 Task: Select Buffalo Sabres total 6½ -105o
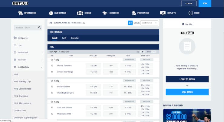128,87
